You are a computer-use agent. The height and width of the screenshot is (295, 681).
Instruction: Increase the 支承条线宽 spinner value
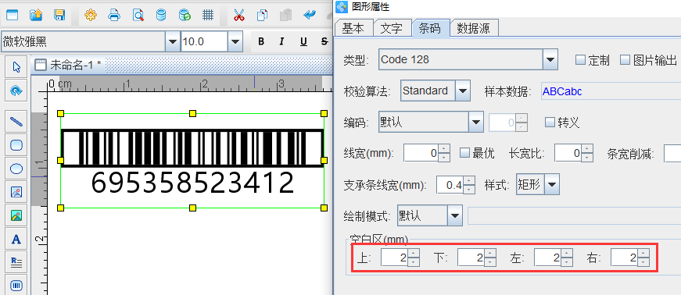click(x=469, y=180)
